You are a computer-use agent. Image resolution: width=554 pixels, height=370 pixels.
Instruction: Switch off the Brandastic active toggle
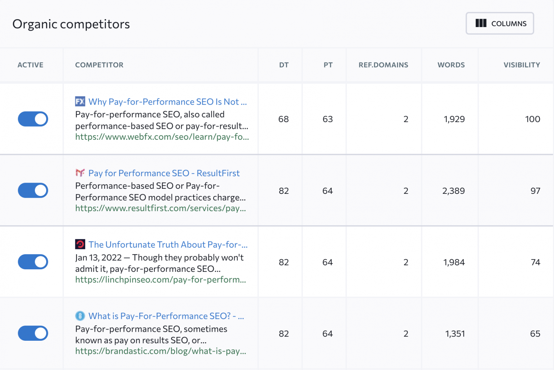click(33, 333)
